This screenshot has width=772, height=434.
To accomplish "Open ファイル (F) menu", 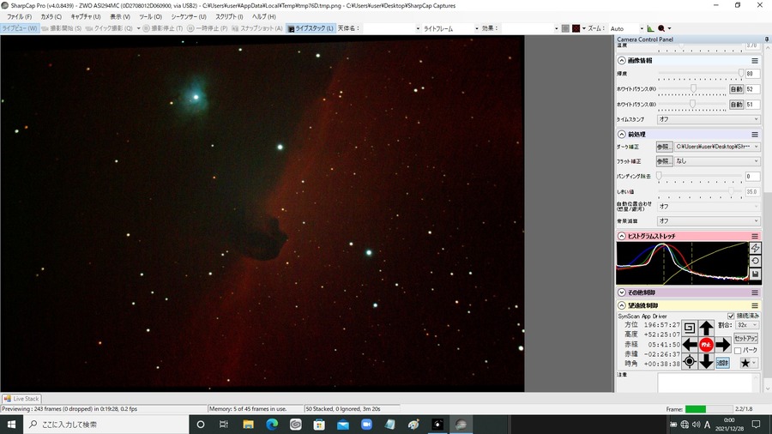I will tap(19, 17).
